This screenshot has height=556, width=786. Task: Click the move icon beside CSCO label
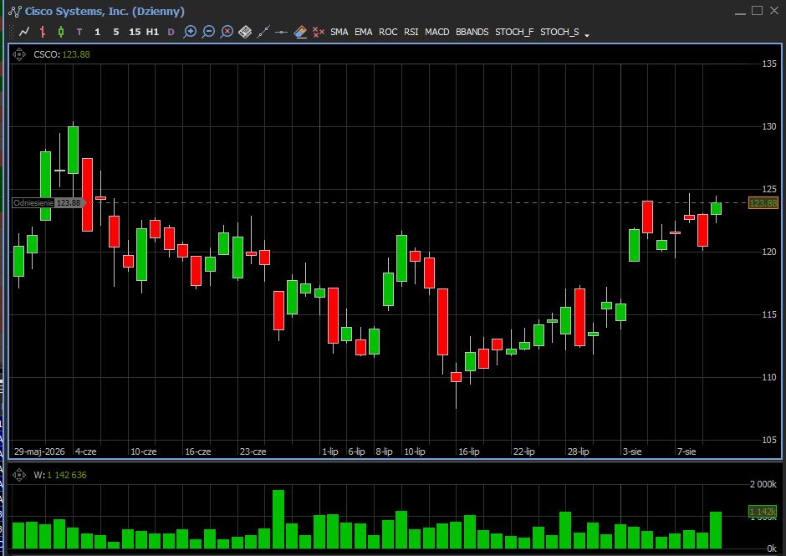point(19,54)
